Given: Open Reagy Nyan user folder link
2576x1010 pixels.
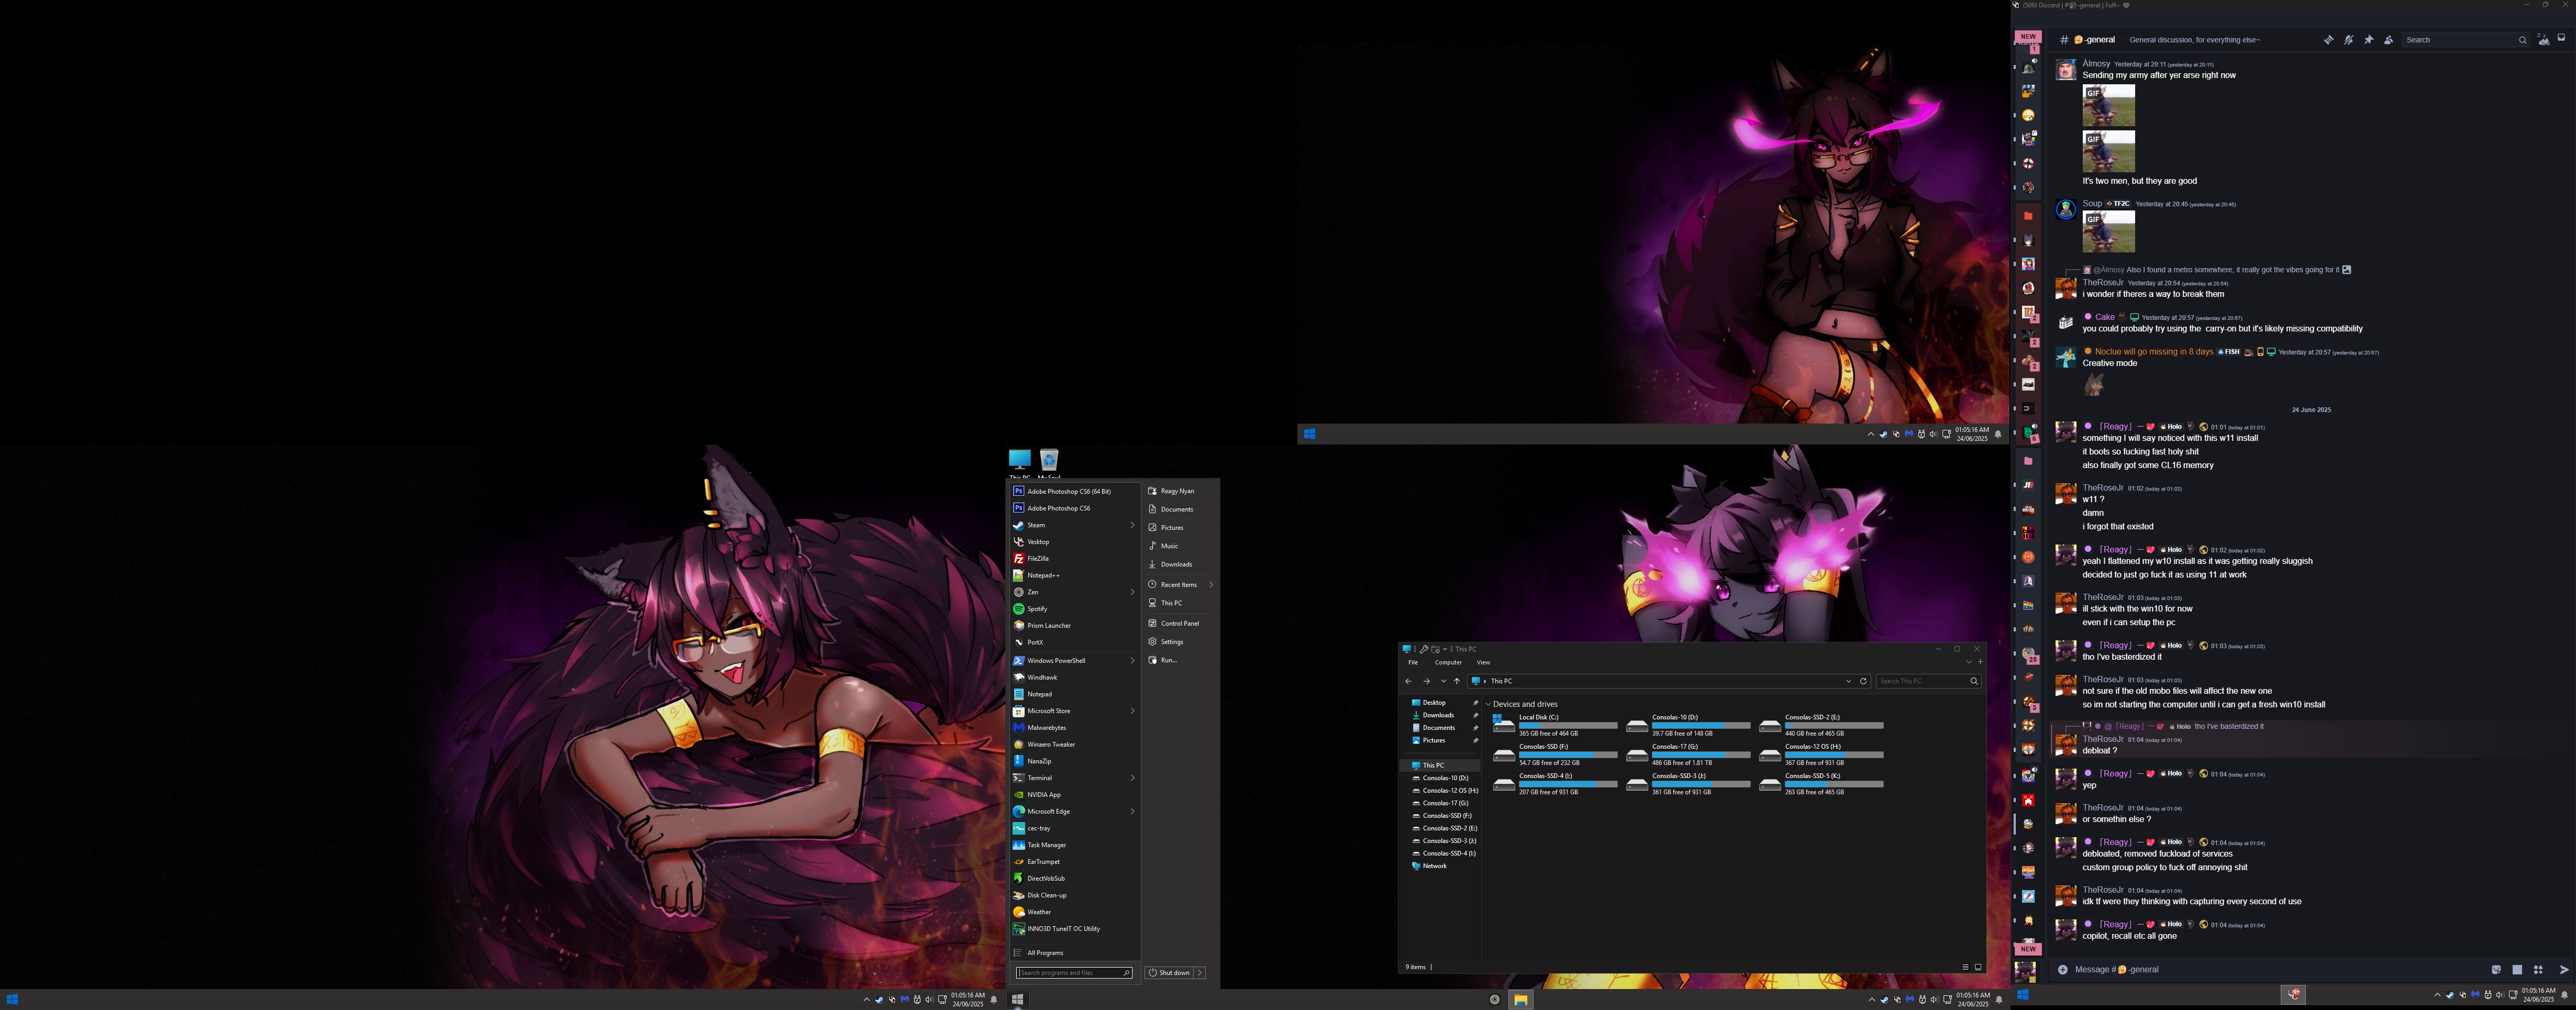Looking at the screenshot, I should [x=1180, y=491].
